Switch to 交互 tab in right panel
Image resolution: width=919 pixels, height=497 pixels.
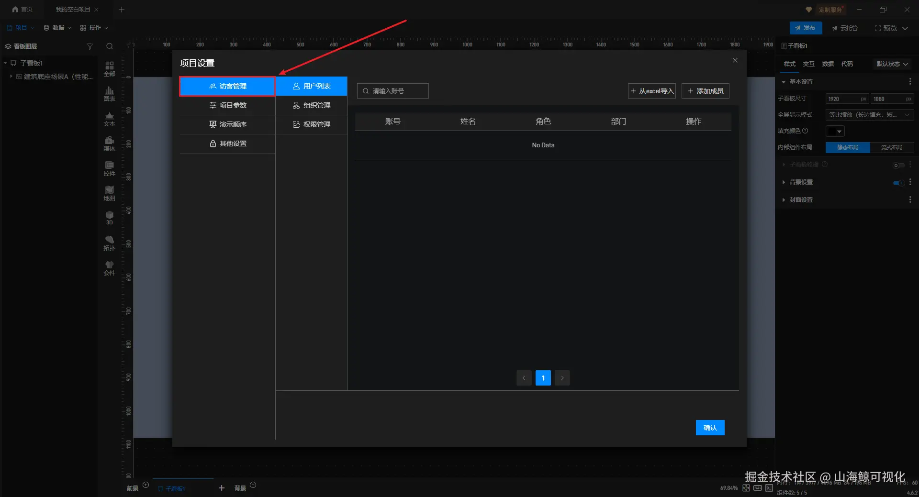tap(808, 64)
